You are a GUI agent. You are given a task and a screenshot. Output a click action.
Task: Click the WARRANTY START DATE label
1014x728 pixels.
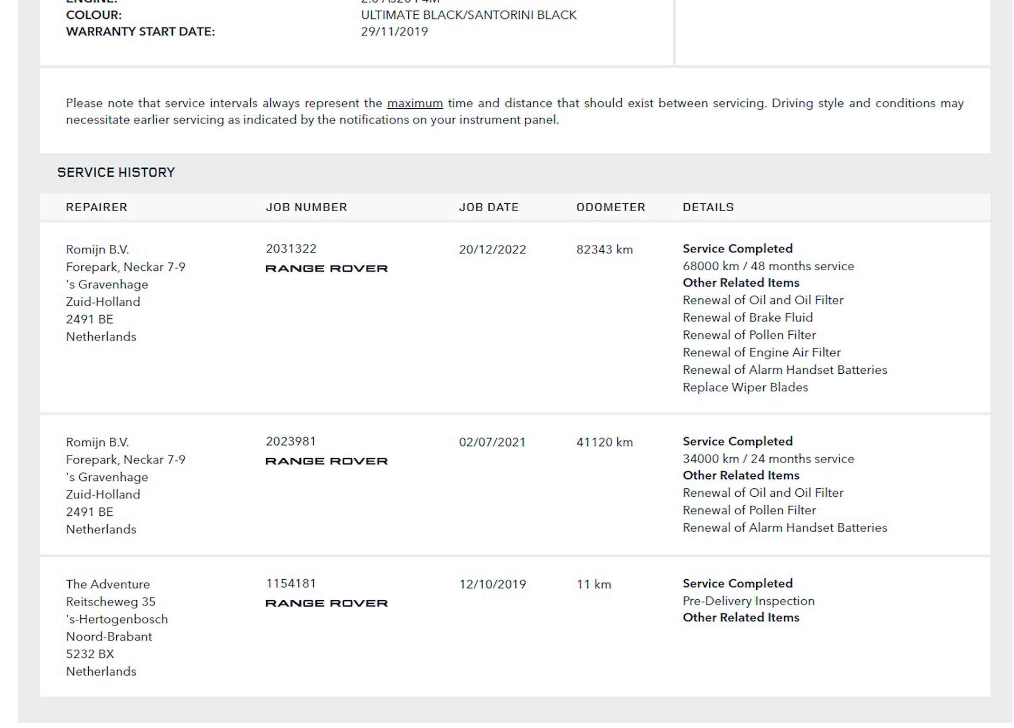tap(140, 32)
